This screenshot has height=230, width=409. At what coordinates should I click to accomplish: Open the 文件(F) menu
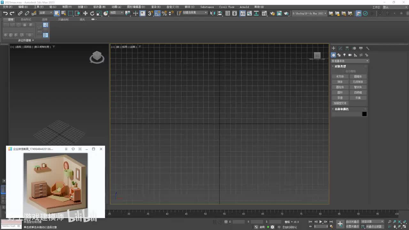tap(8, 7)
